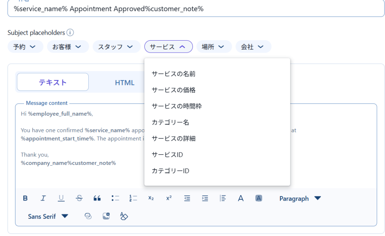This screenshot has height=236, width=385.
Task: Apply italic formatting
Action: tap(43, 198)
